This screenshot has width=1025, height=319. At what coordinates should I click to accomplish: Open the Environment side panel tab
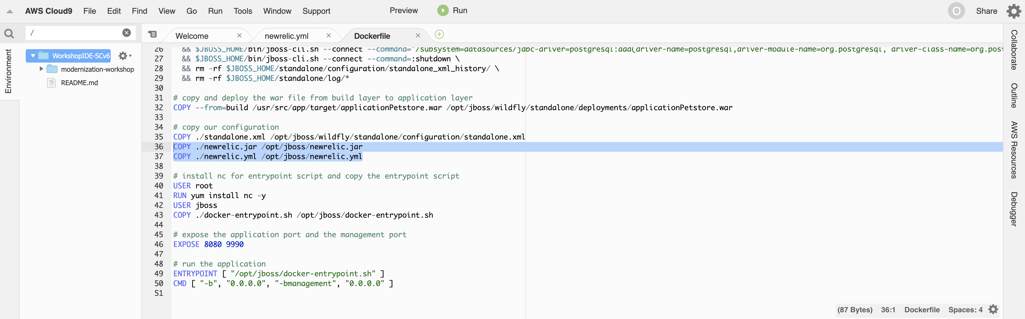pos(8,71)
